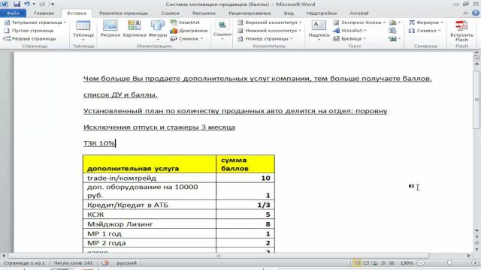Open the WordArt gallery
Screen dimensions: 481x270
(x=349, y=31)
